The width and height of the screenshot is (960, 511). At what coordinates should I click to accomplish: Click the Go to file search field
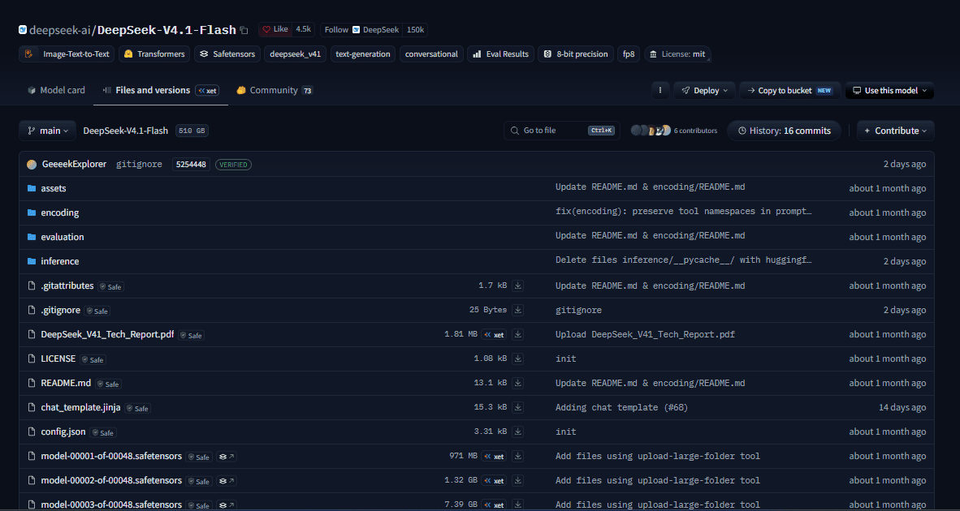pyautogui.click(x=561, y=131)
